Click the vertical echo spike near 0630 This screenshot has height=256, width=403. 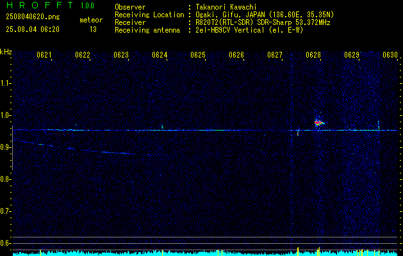click(x=379, y=124)
